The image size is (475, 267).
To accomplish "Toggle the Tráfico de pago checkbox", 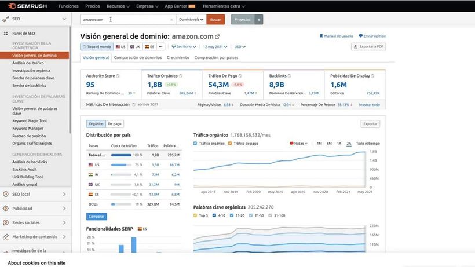I will pos(230,144).
